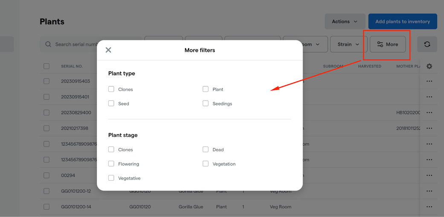
Task: Open row menu for serial 00294
Action: pos(429,175)
